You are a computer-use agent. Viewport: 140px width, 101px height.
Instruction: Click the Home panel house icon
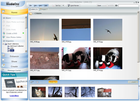[x=3, y=11]
